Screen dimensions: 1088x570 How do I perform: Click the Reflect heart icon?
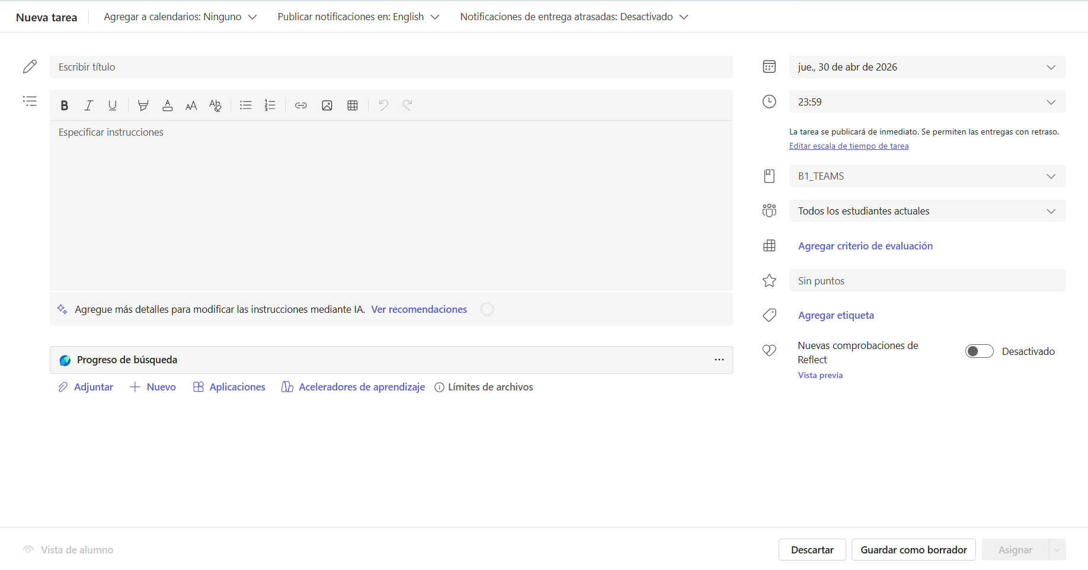click(x=769, y=351)
